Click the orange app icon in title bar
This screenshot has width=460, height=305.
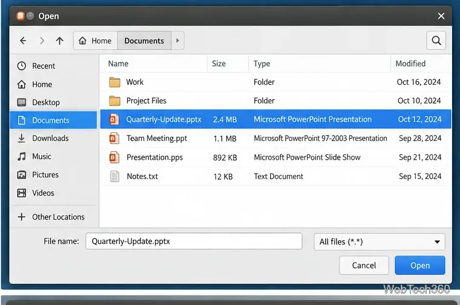pos(21,16)
